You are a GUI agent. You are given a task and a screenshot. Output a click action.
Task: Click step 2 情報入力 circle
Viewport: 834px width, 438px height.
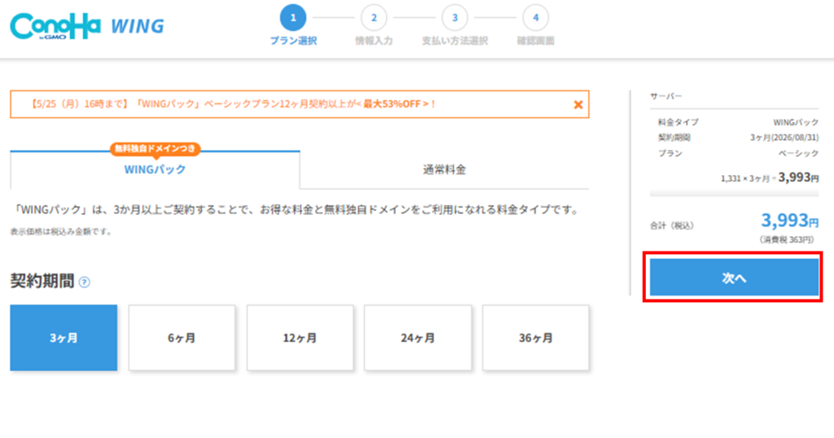[374, 18]
